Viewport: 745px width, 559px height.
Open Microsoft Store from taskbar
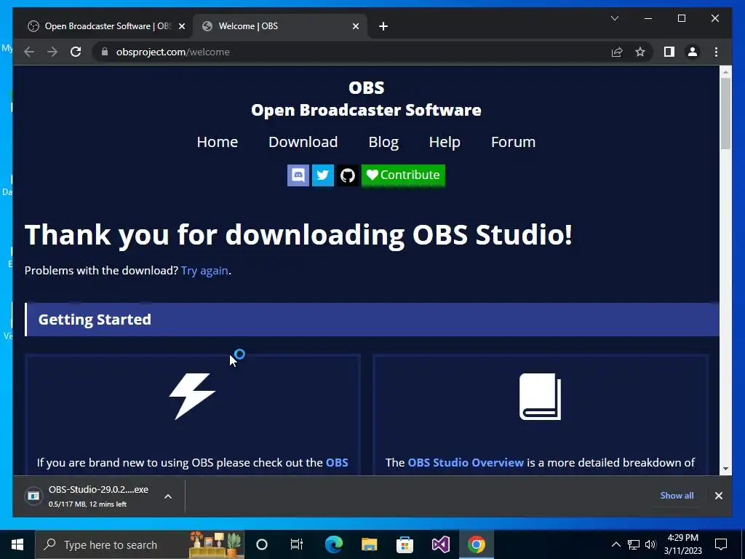pos(405,544)
